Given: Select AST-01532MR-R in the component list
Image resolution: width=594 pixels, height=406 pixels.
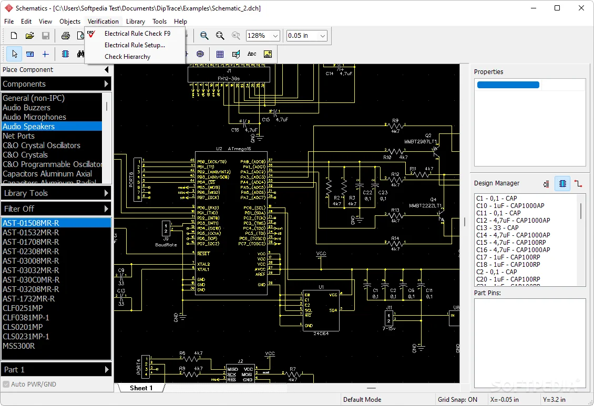Looking at the screenshot, I should click(32, 232).
